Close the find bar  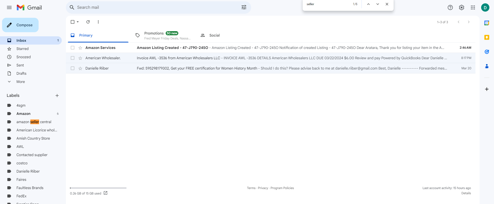pyautogui.click(x=387, y=4)
